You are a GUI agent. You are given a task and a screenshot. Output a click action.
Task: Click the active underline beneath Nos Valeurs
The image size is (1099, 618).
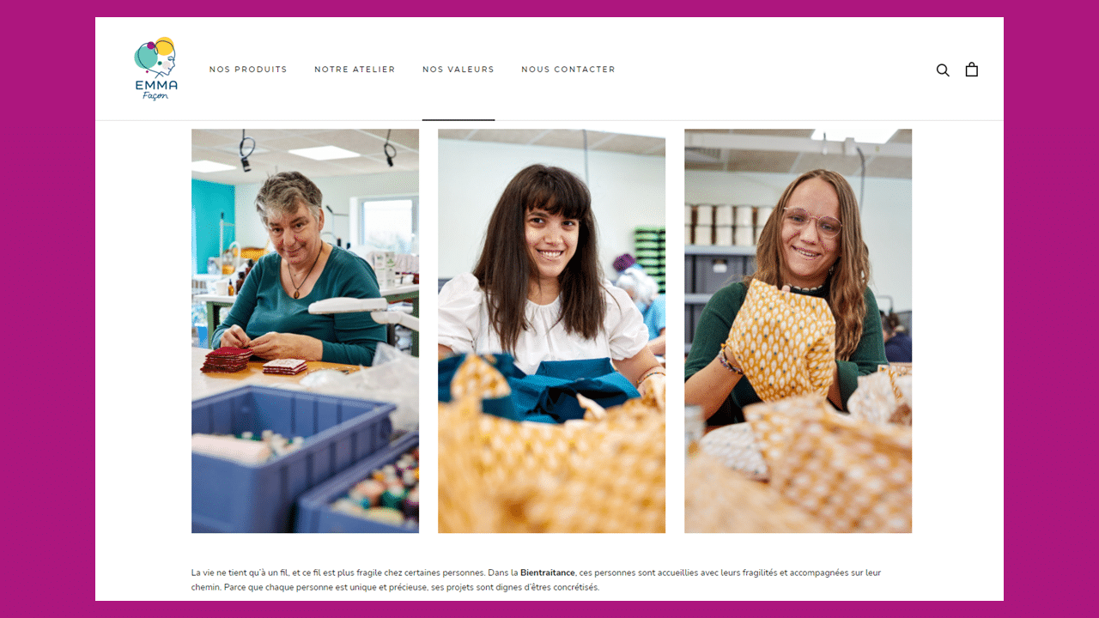(x=458, y=119)
